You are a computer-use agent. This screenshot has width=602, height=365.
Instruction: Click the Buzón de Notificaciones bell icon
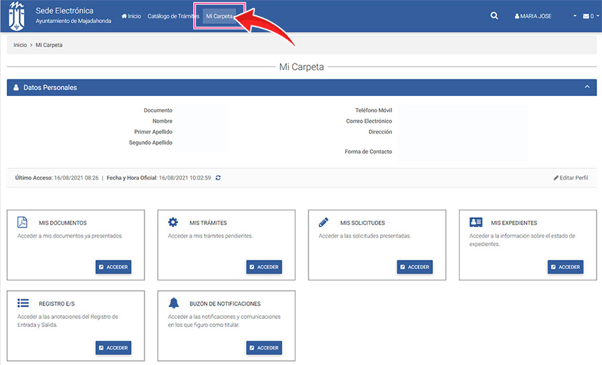(173, 303)
